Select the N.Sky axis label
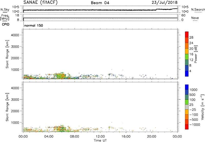Image resolution: width=205 pixels, height=142 pixels. tap(5, 9)
